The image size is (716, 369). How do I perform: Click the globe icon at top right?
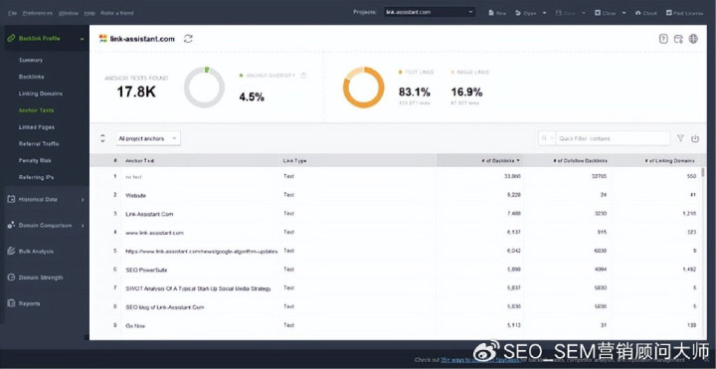693,39
